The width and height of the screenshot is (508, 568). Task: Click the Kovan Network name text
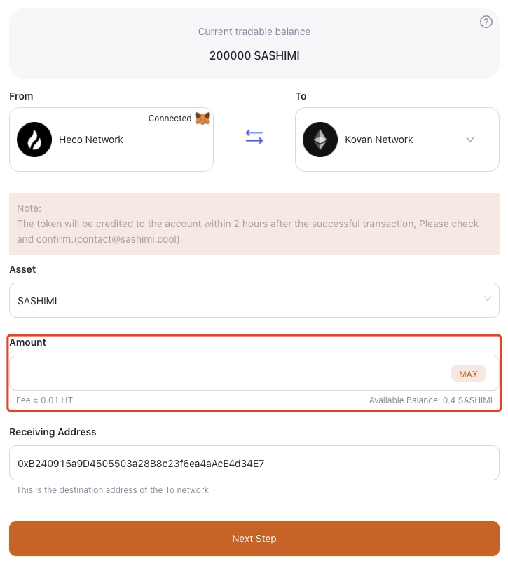tap(379, 140)
